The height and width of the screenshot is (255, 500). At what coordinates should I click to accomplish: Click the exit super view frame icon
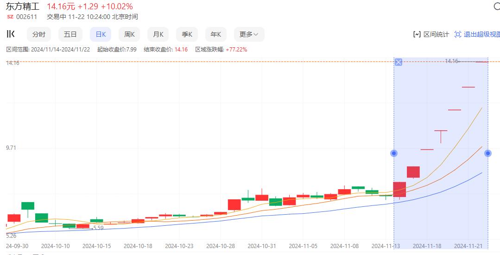[458, 34]
